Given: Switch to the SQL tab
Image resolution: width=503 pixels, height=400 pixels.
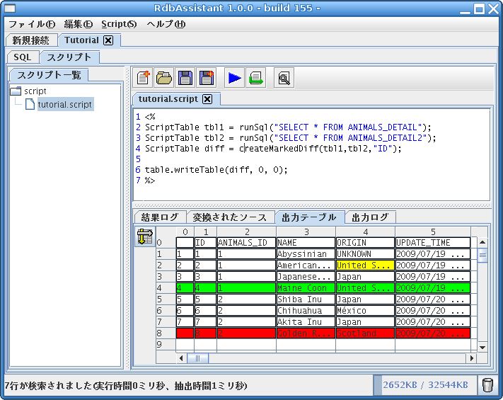Looking at the screenshot, I should pyautogui.click(x=22, y=57).
